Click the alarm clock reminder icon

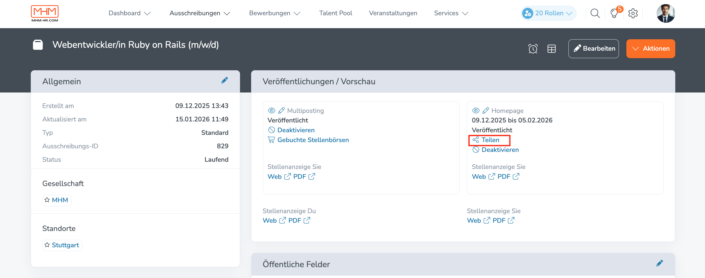pos(532,49)
